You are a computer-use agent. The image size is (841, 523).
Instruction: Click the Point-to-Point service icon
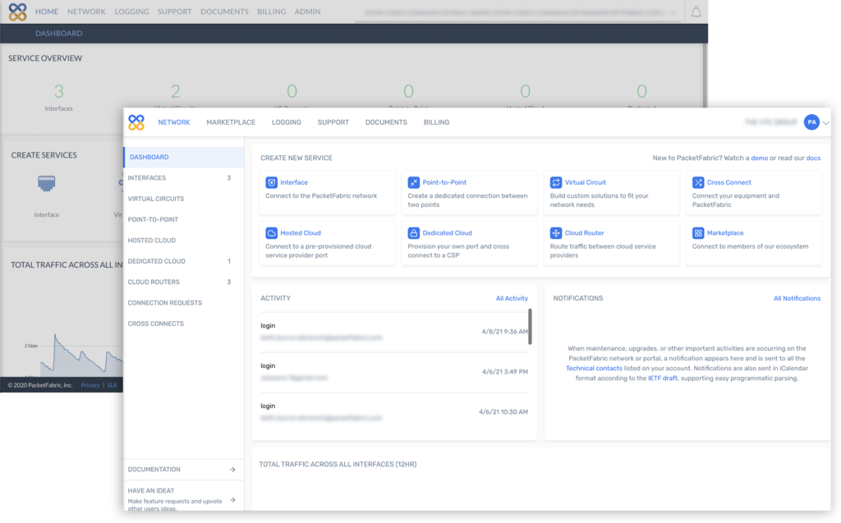[x=414, y=182]
